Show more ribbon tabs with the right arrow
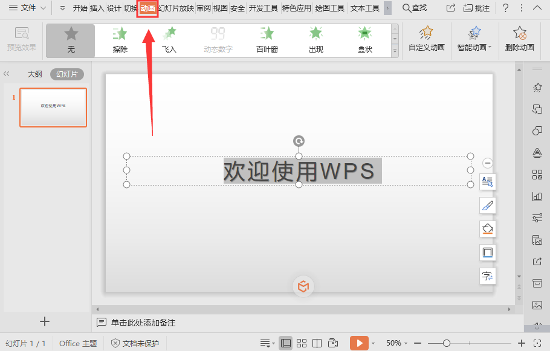 click(x=387, y=8)
